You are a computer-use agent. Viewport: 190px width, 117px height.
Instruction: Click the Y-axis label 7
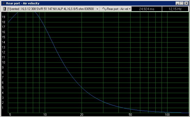pos(3,77)
